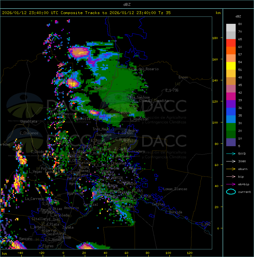Click the cyan 50YD track arrow in legend
Screen dimensions: 254x257
tap(231, 154)
